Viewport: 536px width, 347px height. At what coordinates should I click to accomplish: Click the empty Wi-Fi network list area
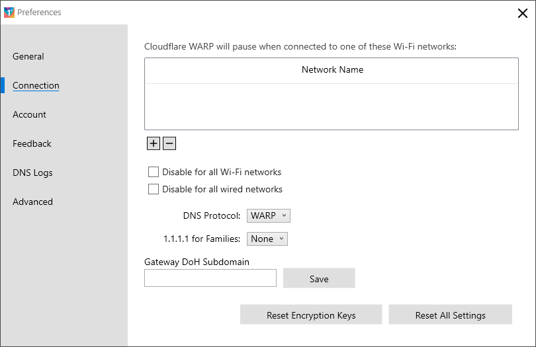pos(332,106)
